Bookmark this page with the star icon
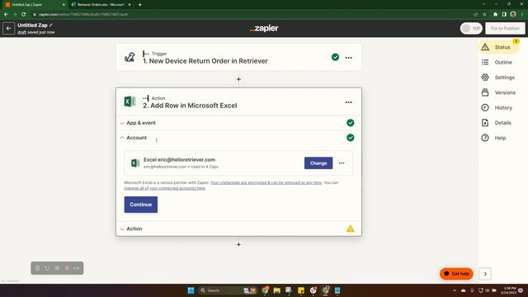The image size is (528, 297). [484, 15]
